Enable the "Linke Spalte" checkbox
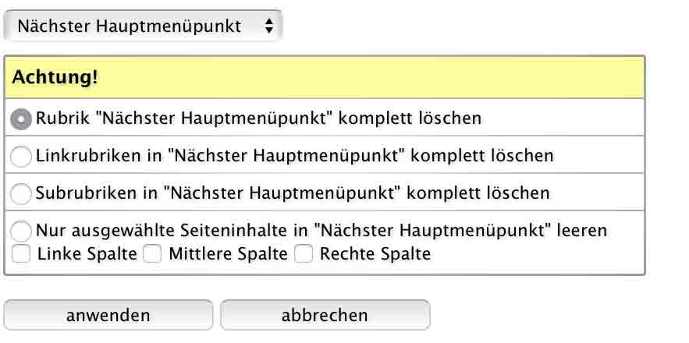This screenshot has height=343, width=689. [x=22, y=254]
